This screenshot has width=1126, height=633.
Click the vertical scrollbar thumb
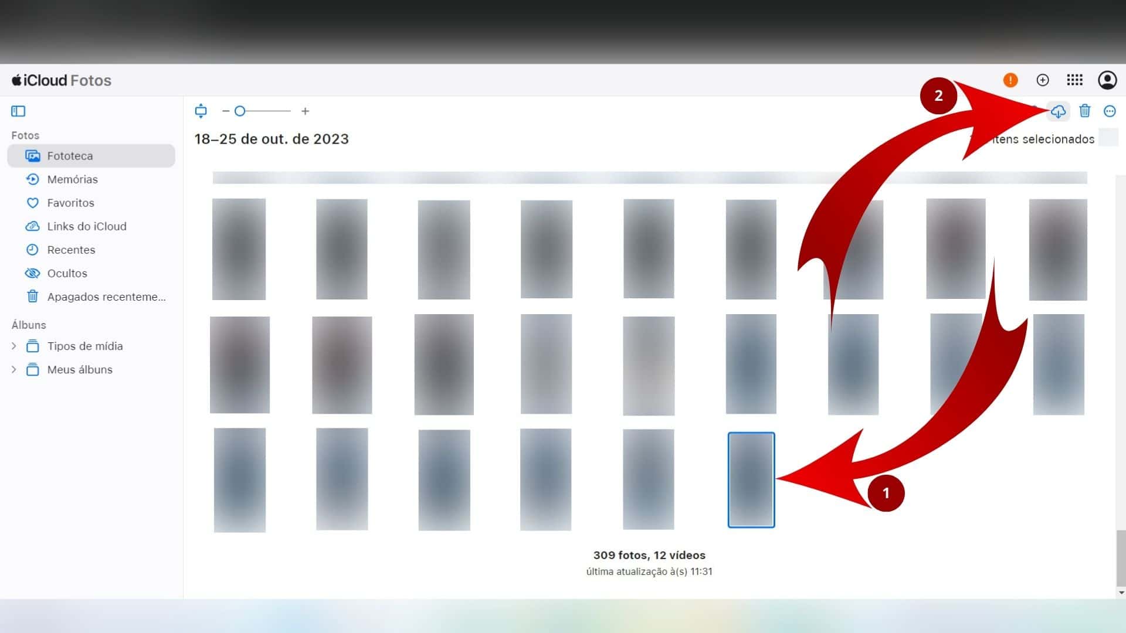tap(1121, 557)
